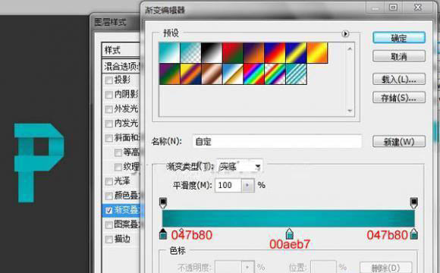
Task: Open the 渐变类型 dropdown
Action: (240, 167)
